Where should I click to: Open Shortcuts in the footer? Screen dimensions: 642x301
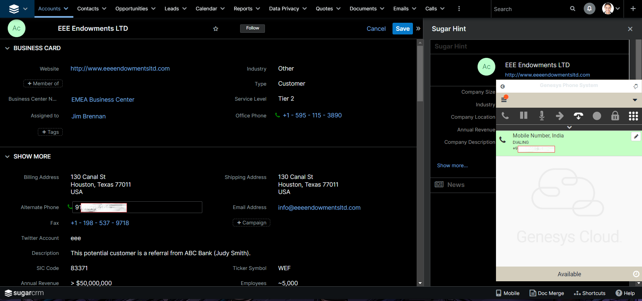[x=590, y=293]
